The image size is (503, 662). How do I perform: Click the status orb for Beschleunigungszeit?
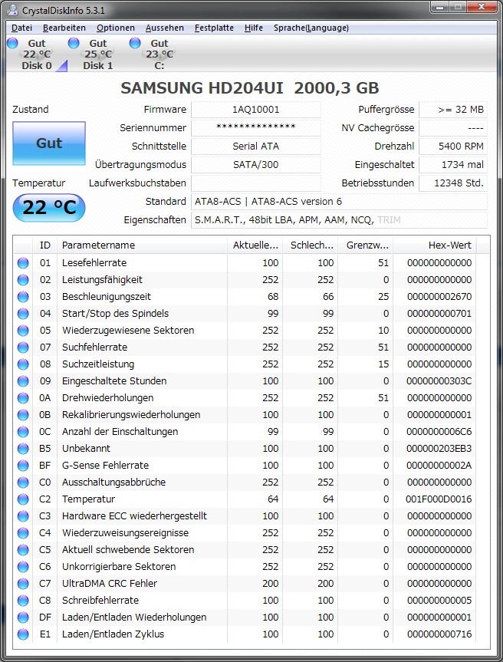(23, 296)
